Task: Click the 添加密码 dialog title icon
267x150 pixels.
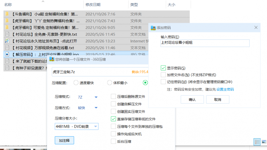Action: (x=153, y=28)
